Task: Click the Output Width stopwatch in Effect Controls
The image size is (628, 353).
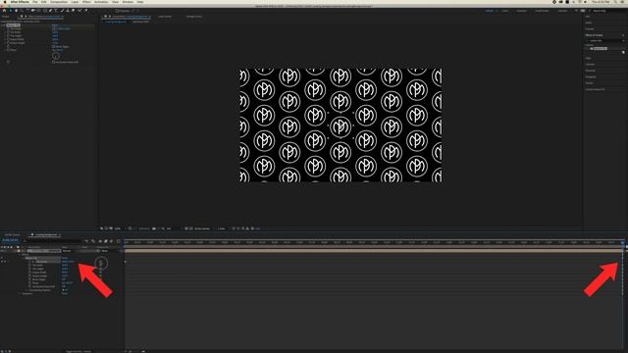Action: [x=8, y=39]
